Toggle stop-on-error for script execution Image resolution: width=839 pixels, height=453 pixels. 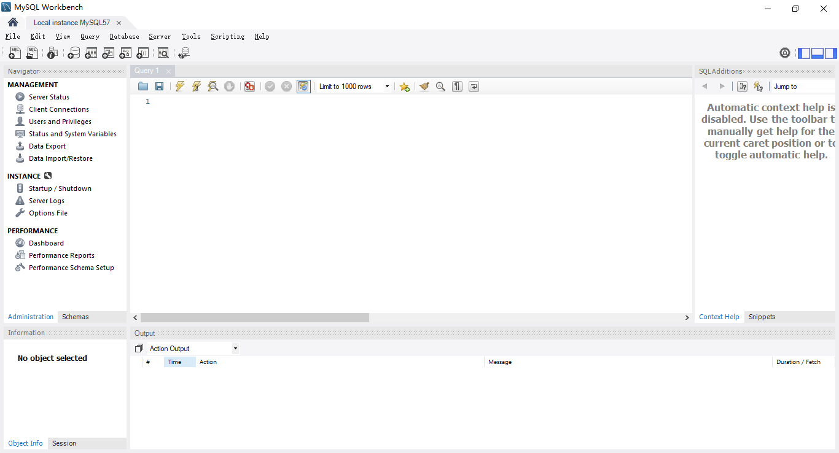(x=249, y=87)
